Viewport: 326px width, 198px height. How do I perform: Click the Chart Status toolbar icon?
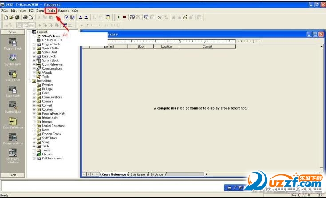tap(146, 17)
